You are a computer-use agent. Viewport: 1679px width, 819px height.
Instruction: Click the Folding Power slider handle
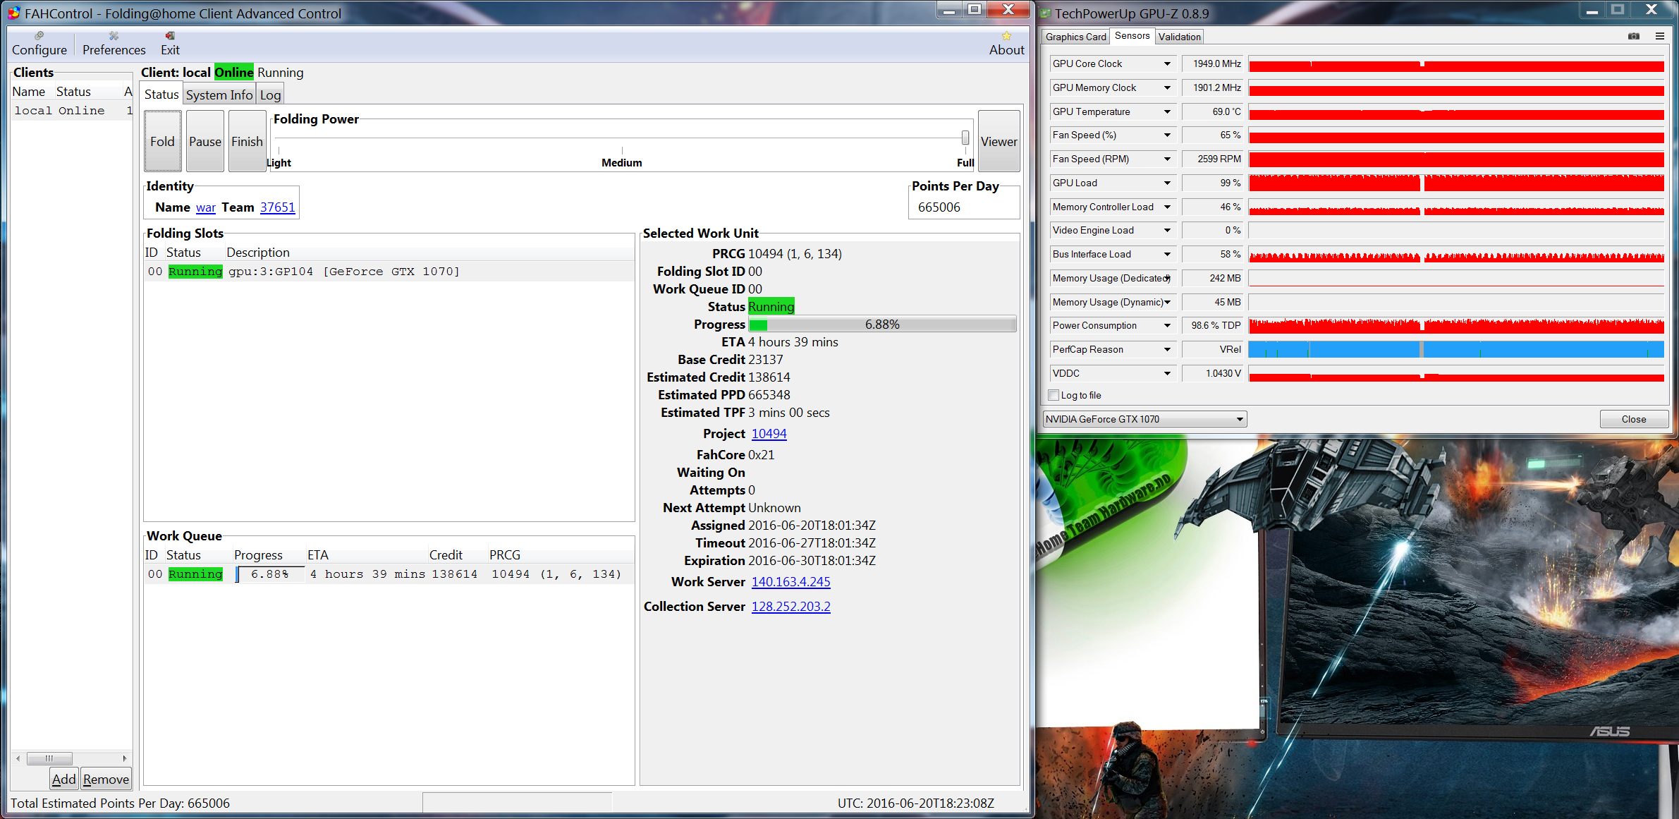coord(965,138)
